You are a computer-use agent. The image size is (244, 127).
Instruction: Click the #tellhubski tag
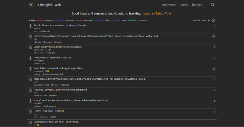(x=45, y=31)
